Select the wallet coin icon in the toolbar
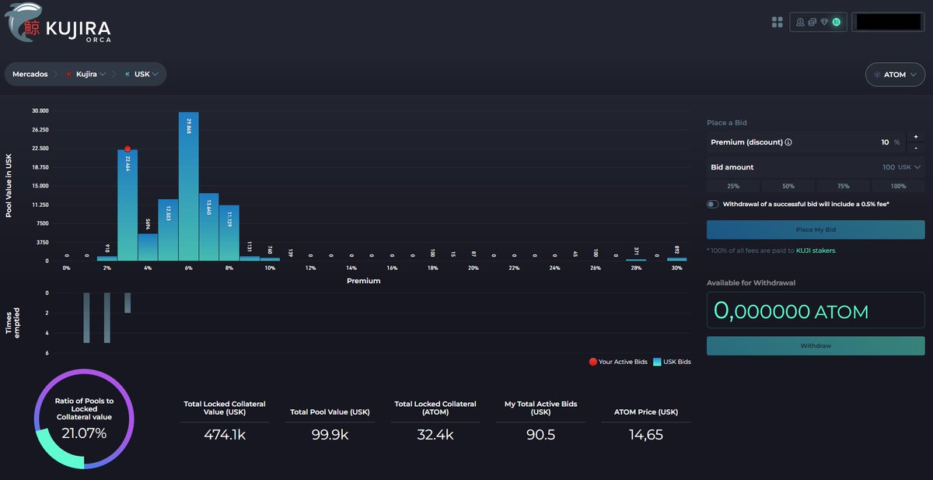Image resolution: width=933 pixels, height=480 pixels. click(799, 22)
